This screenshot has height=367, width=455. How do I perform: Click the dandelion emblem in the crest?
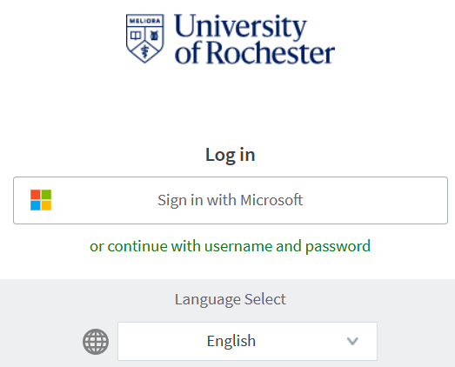tap(154, 36)
